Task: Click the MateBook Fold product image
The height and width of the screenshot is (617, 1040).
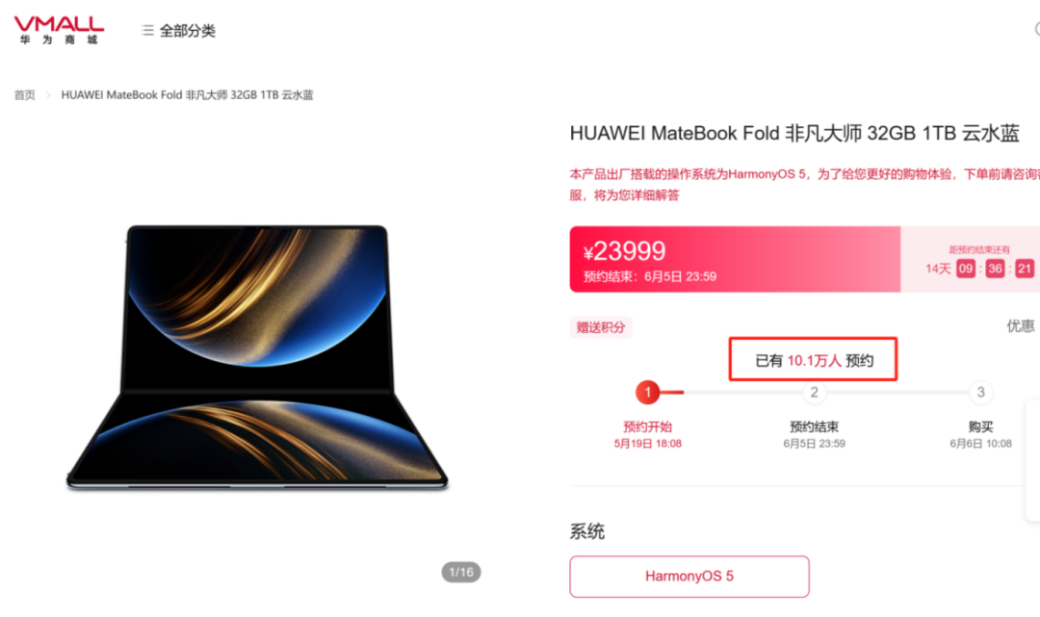Action: (257, 358)
